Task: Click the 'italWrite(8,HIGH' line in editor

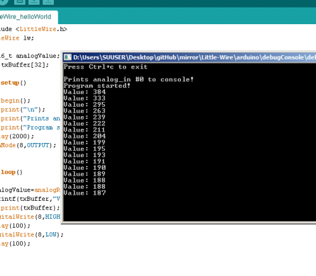Action: coord(30,217)
